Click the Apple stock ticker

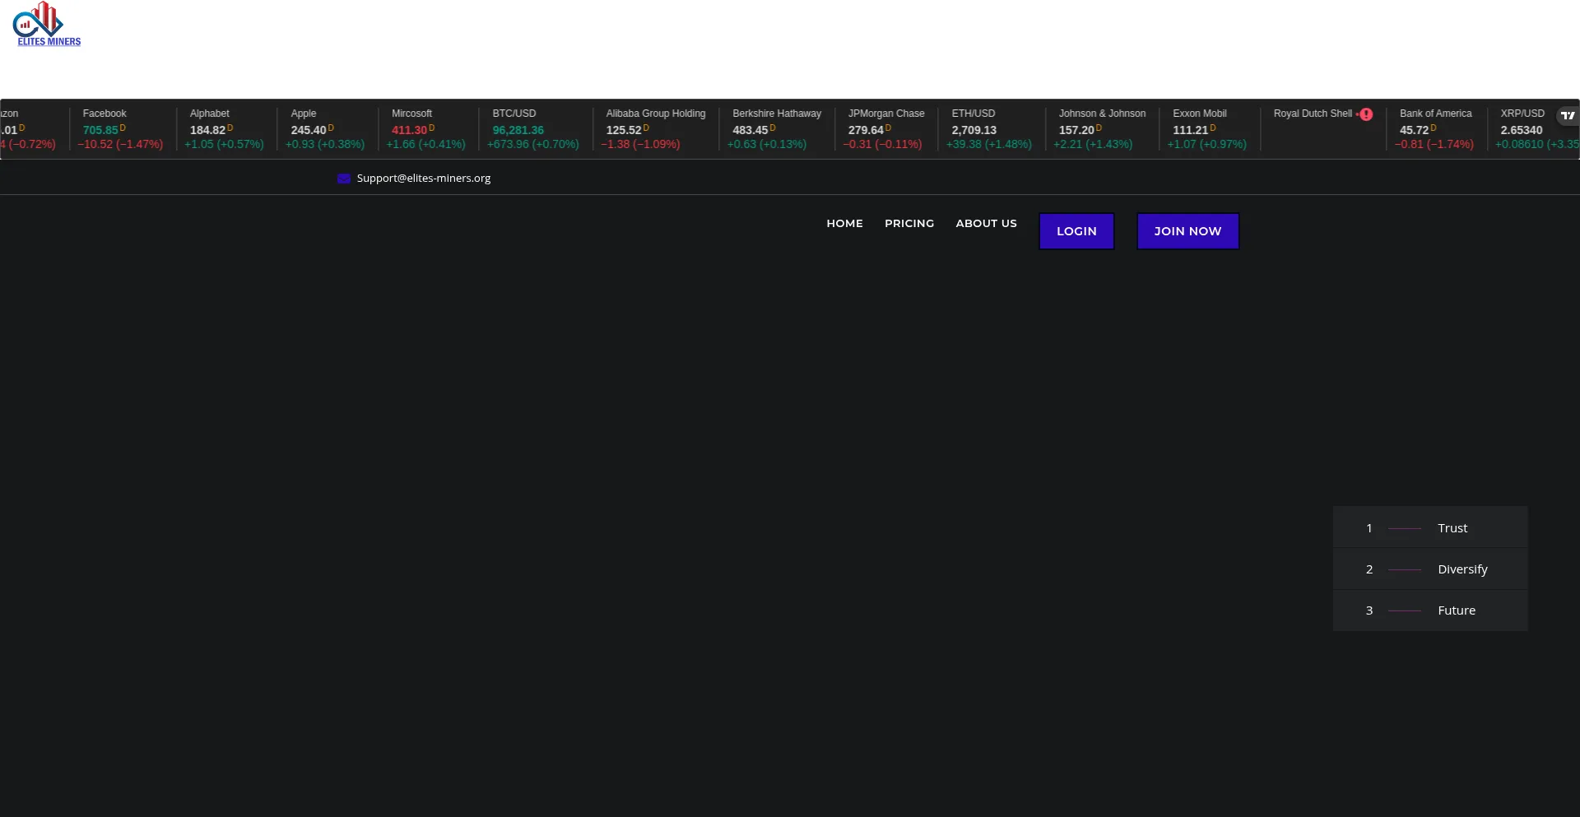[324, 129]
